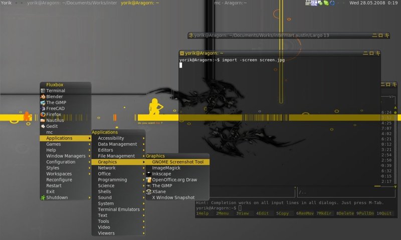Image resolution: width=401 pixels, height=240 pixels.
Task: Select GNOME Screenshot Tool menu entry
Action: pyautogui.click(x=177, y=162)
